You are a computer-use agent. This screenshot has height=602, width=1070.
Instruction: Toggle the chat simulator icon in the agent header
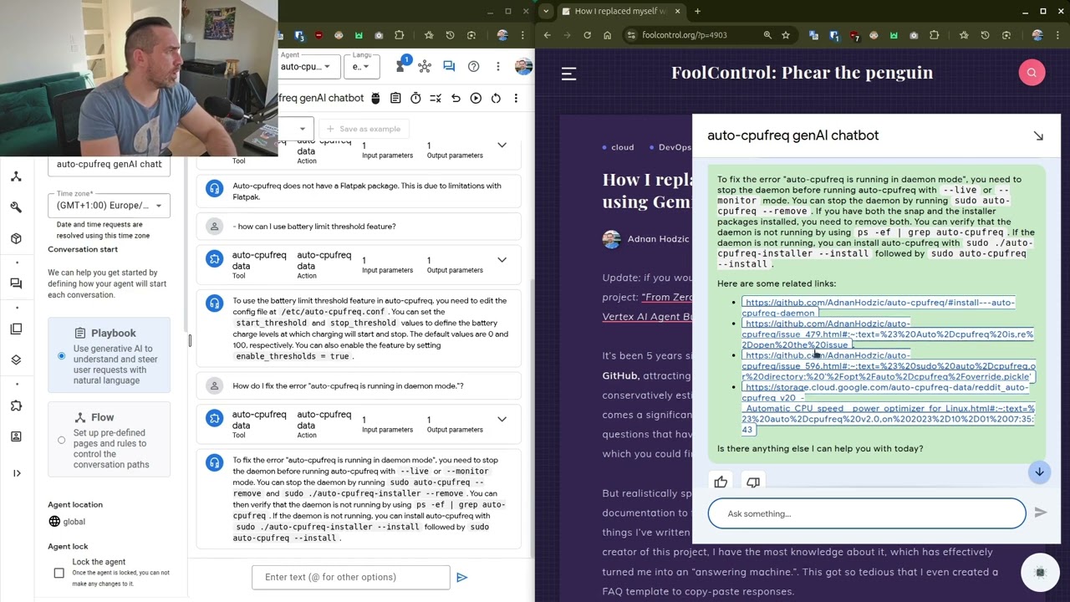pos(449,66)
